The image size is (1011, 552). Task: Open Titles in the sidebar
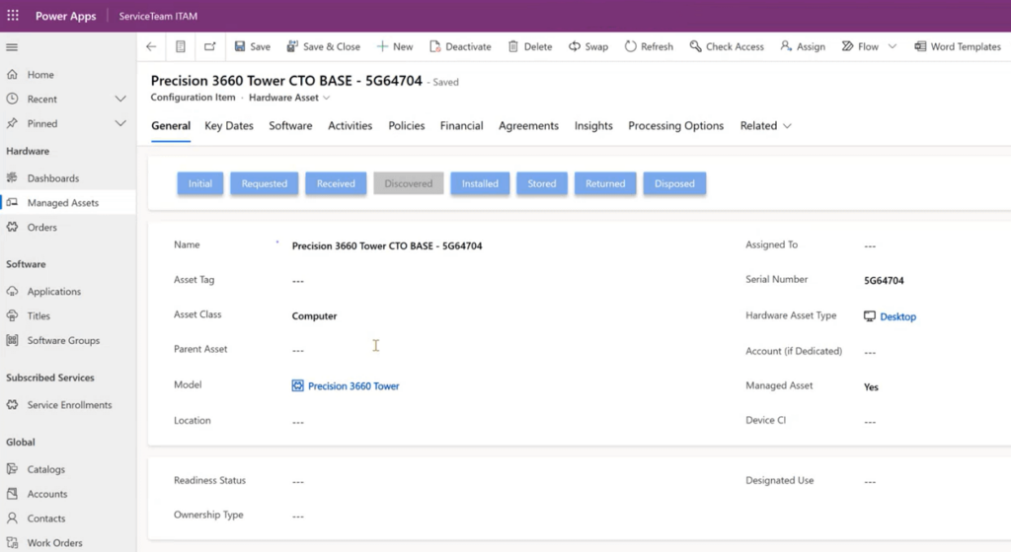[68, 315]
